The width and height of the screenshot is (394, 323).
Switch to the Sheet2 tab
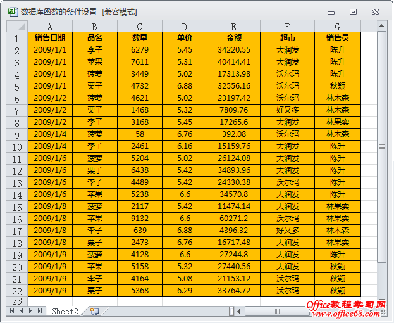click(65, 312)
